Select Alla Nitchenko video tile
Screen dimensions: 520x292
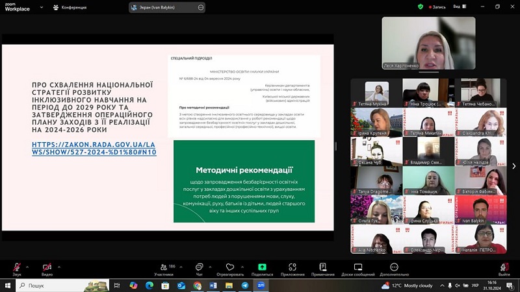pos(376,239)
